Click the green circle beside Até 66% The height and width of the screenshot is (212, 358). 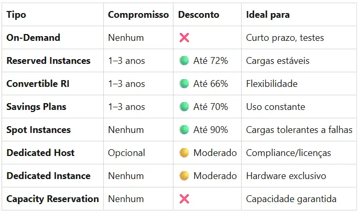[x=184, y=84]
